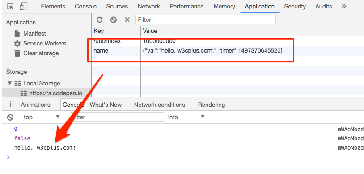364x174 pixels.
Task: Delete selected entry with X icon
Action: pos(127,20)
